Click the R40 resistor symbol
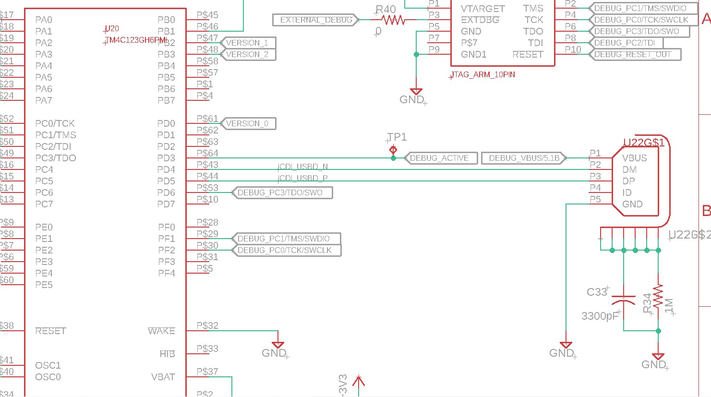Screen dimensions: 711x397 tap(393, 20)
